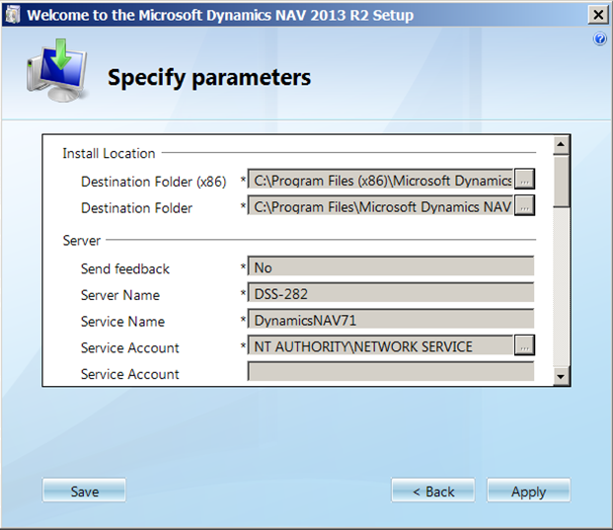Viewport: 613px width, 530px height.
Task: Browse for the 64-bit Destination Folder
Action: click(524, 205)
